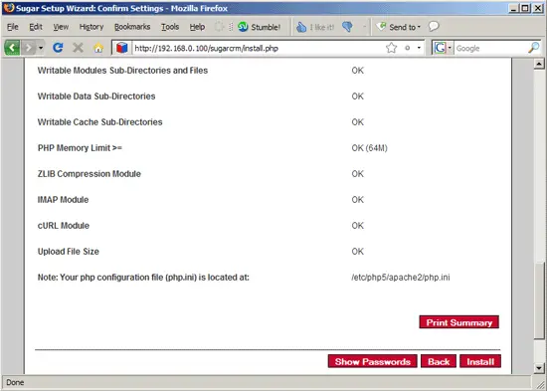547x391 pixels.
Task: Click the small circle icon in address bar
Action: 407,48
